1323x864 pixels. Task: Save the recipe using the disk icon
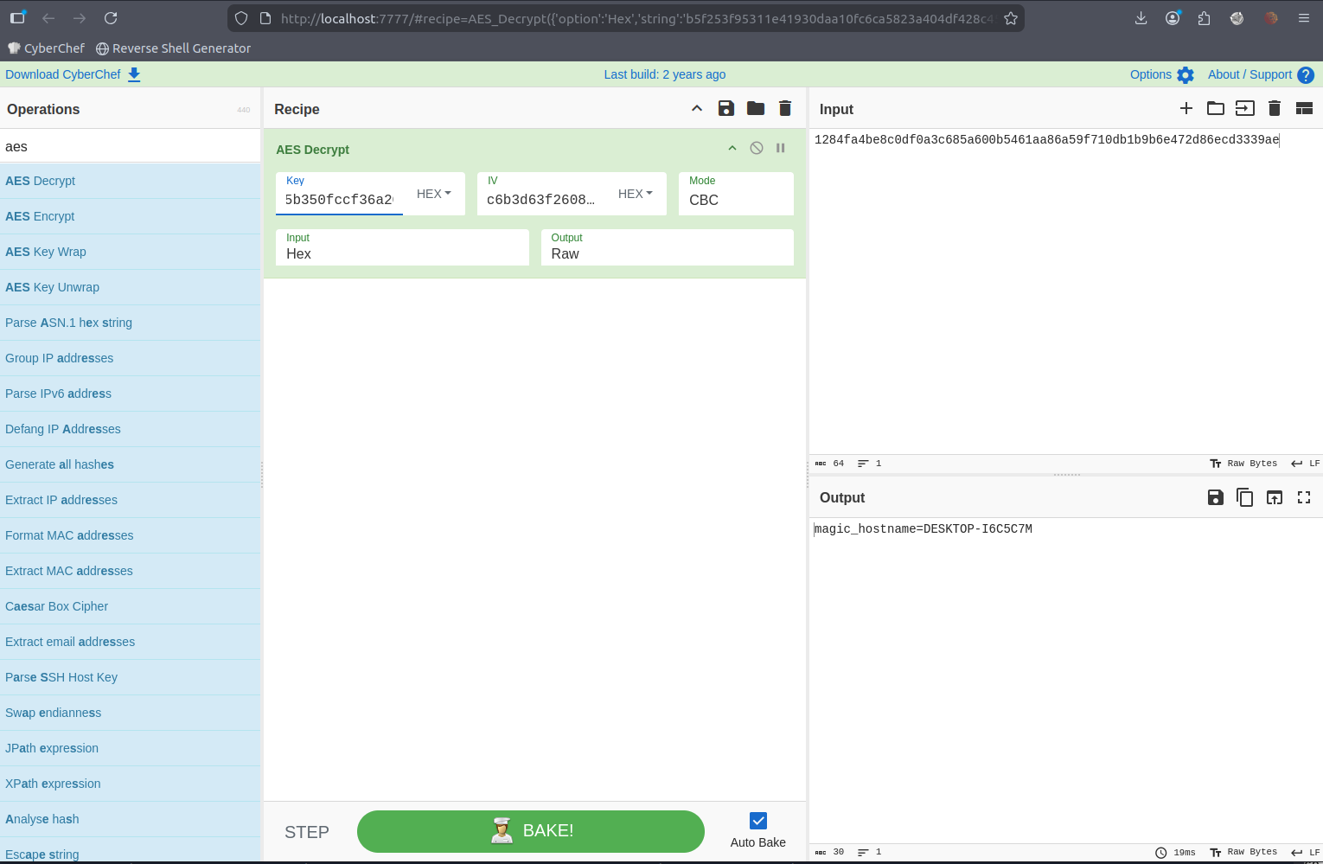click(x=726, y=108)
